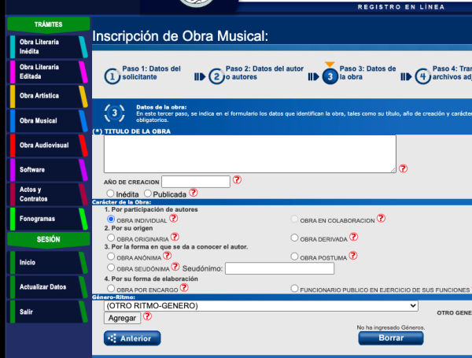Open help icon next to Publicada option

[194, 193]
